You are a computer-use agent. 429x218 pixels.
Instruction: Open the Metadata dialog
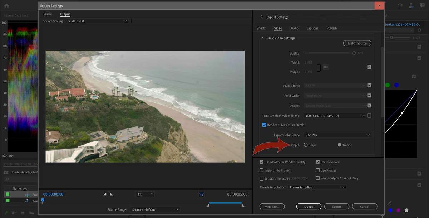pyautogui.click(x=272, y=206)
